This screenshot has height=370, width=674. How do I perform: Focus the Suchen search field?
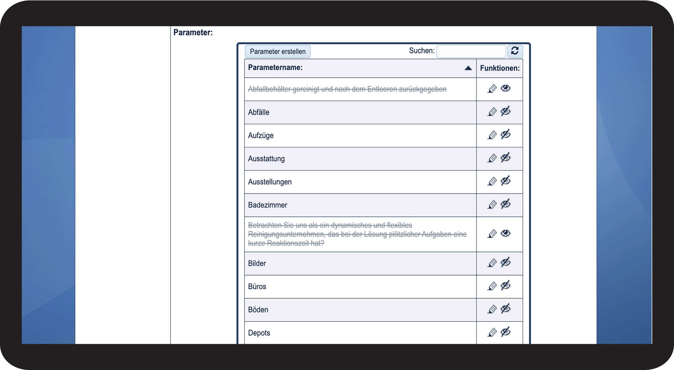pyautogui.click(x=471, y=51)
